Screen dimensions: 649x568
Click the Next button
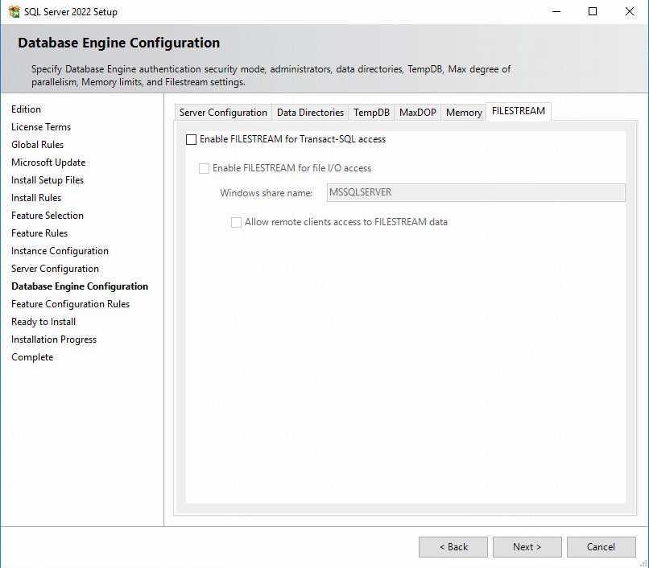[x=527, y=547]
